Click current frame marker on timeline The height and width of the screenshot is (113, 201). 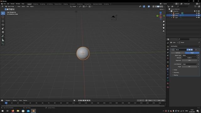pyautogui.click(x=6, y=103)
